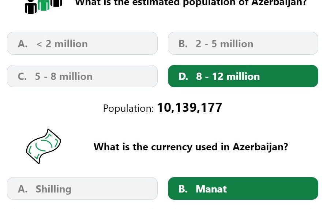Click the estimated population question heading
Screen dimensions: 323x209
coord(191,3)
